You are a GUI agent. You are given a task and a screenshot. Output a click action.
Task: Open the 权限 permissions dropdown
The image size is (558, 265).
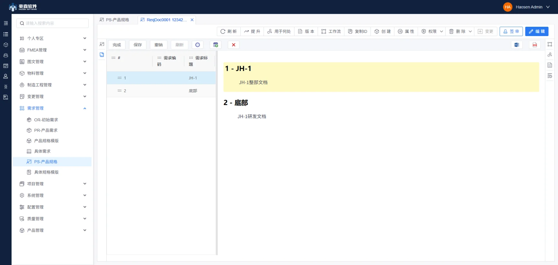432,31
